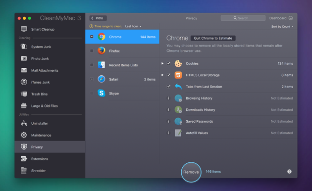Expand the Cookies disclosure triangle

[x=162, y=63]
